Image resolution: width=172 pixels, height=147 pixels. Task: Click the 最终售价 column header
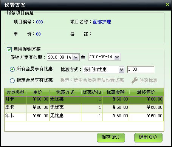point(146,92)
